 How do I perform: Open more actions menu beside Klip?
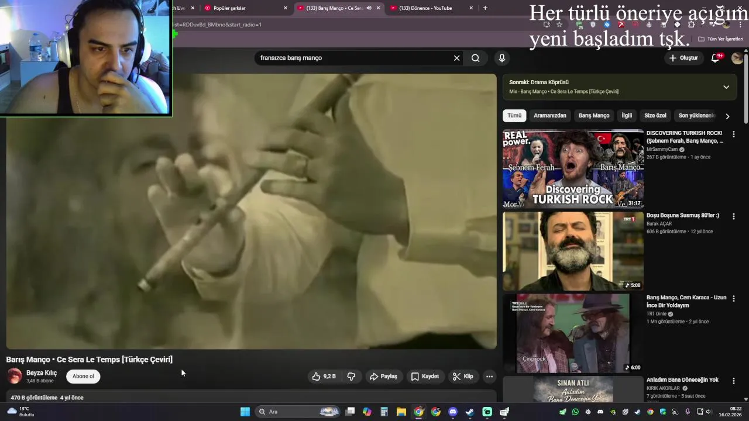[x=490, y=377]
